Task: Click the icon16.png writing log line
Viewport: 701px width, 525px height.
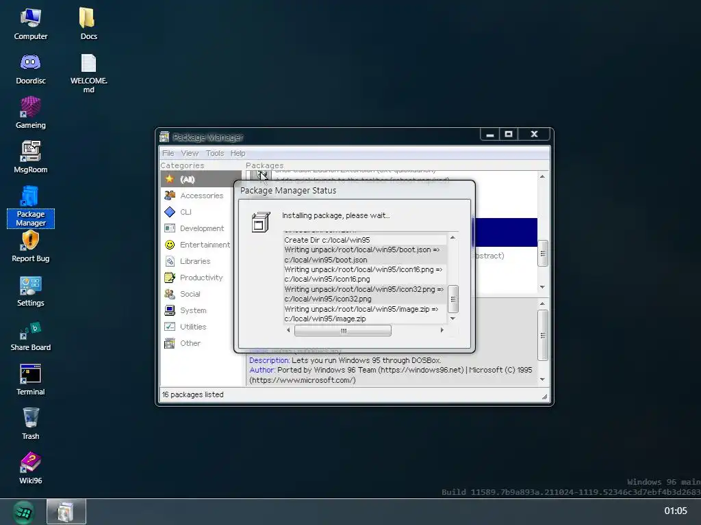Action: 365,274
